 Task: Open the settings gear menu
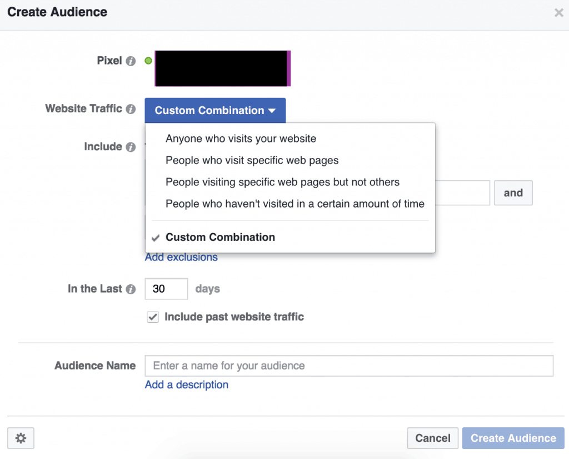coord(20,438)
